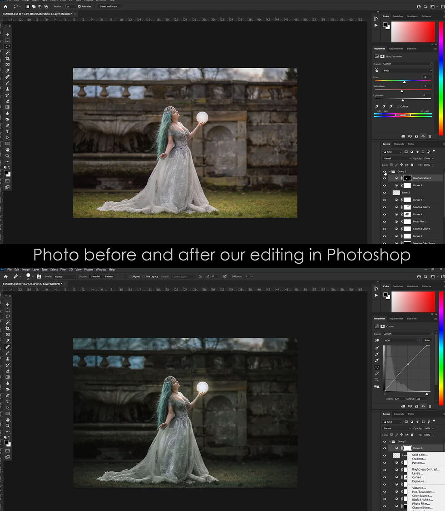Open the Normal blend mode dropdown in upper Layers panel
Viewport: 445px width, 511px height.
pyautogui.click(x=397, y=158)
